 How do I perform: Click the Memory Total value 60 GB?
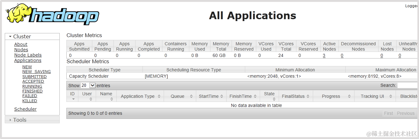point(219,55)
